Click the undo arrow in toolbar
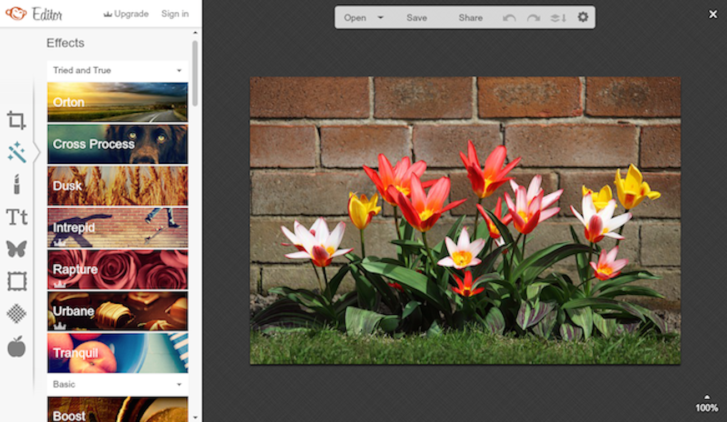 click(x=509, y=18)
